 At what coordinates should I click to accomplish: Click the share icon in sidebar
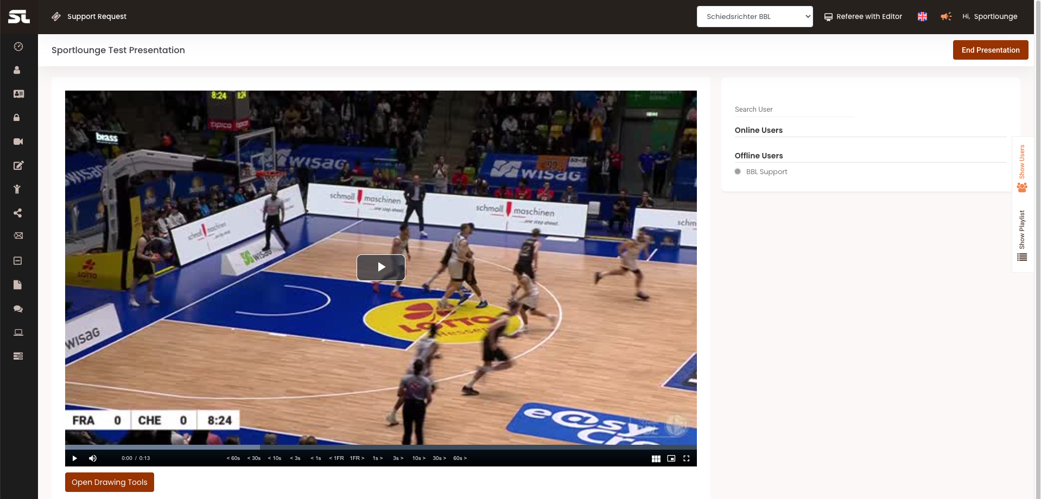coord(17,213)
